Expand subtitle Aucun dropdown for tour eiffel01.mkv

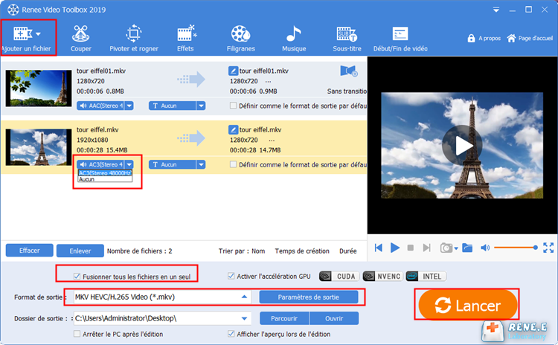click(x=201, y=106)
